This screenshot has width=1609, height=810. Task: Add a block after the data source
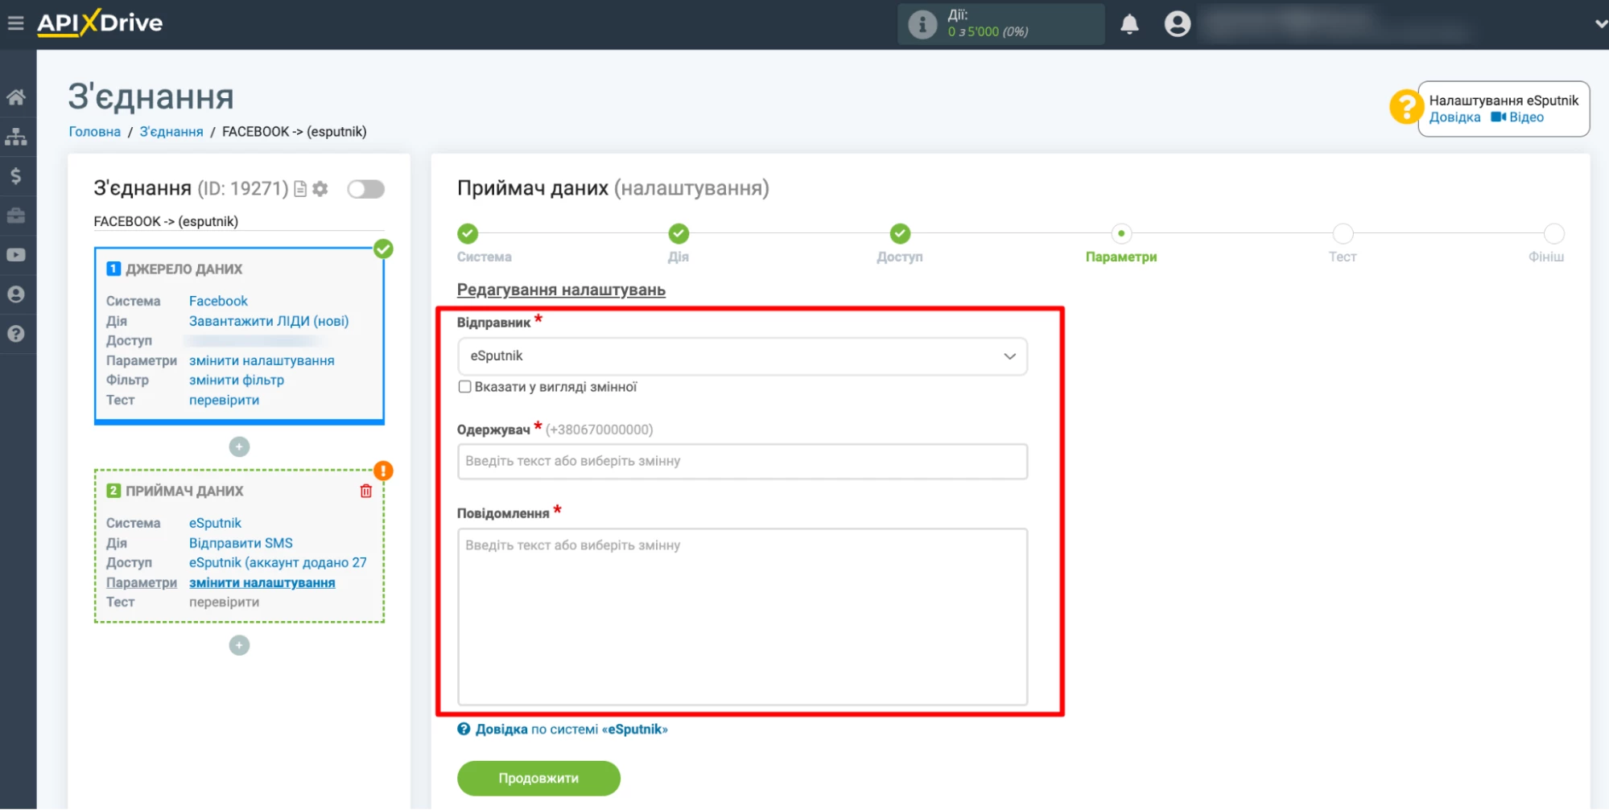pyautogui.click(x=239, y=446)
